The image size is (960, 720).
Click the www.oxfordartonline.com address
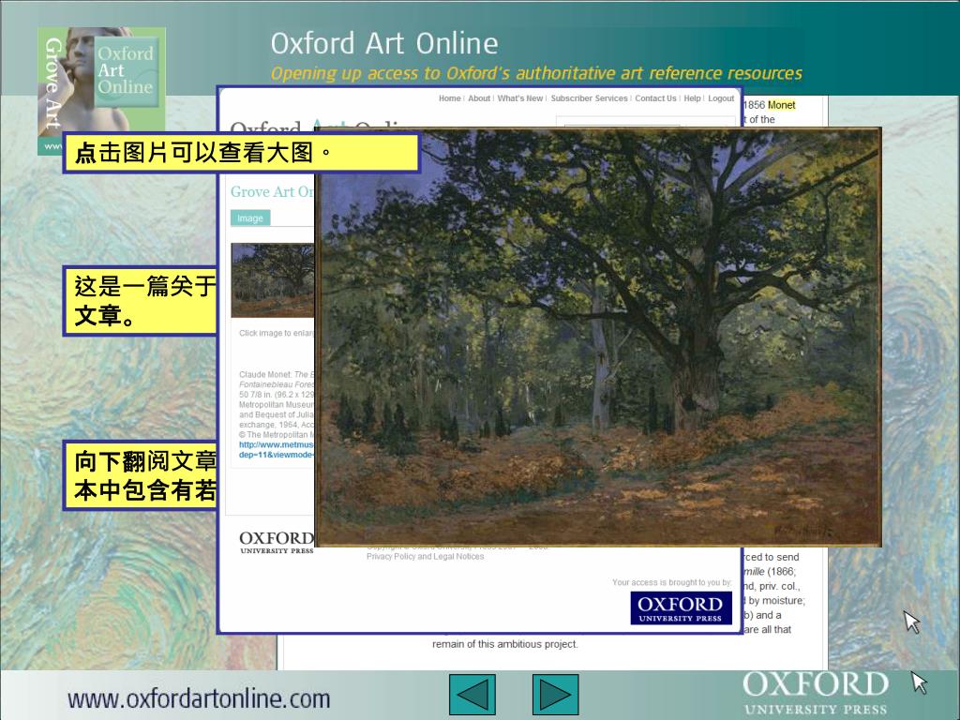[199, 698]
